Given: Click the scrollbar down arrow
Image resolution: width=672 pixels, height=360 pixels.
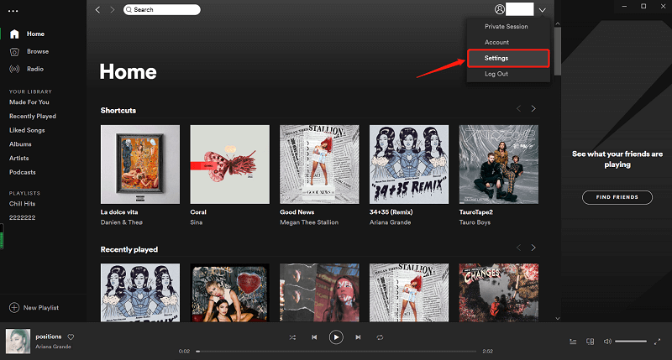Looking at the screenshot, I should tap(558, 319).
